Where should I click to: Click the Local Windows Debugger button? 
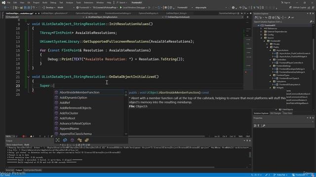[134, 8]
